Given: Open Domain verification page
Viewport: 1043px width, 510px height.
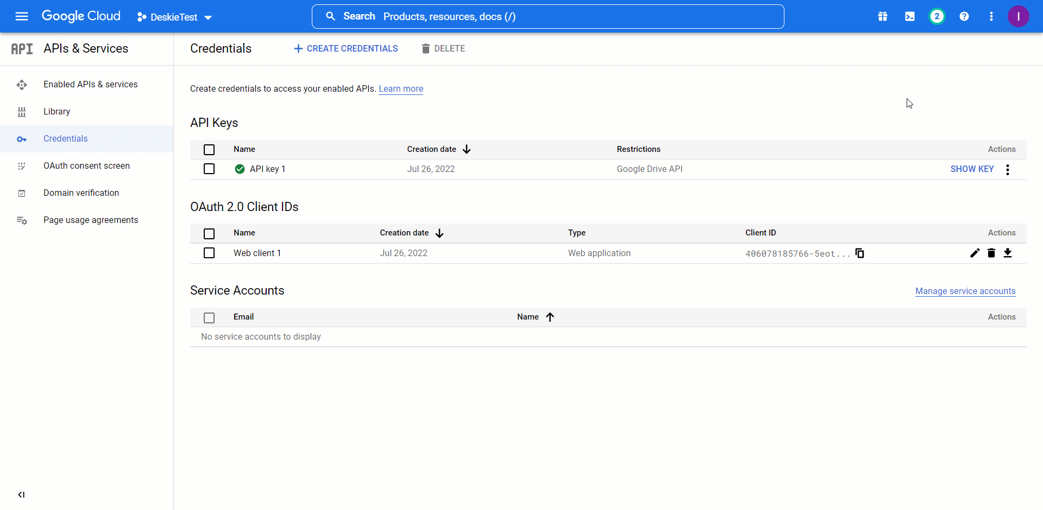Looking at the screenshot, I should [81, 193].
